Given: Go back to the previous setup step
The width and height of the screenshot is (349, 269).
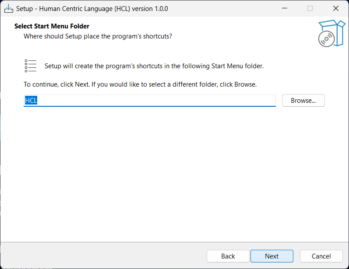Looking at the screenshot, I should 228,256.
